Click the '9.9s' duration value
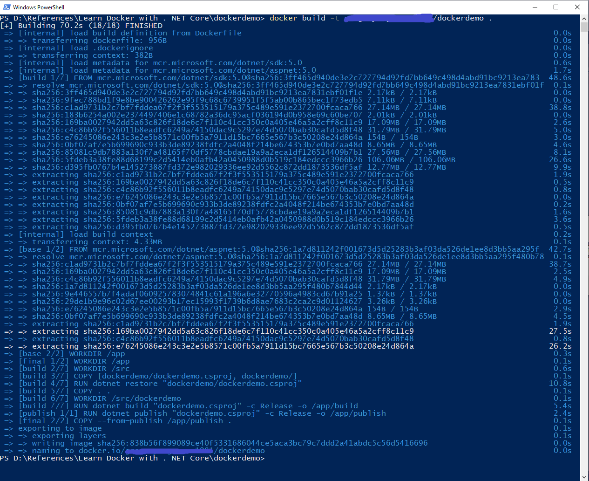This screenshot has width=589, height=481. (x=563, y=167)
